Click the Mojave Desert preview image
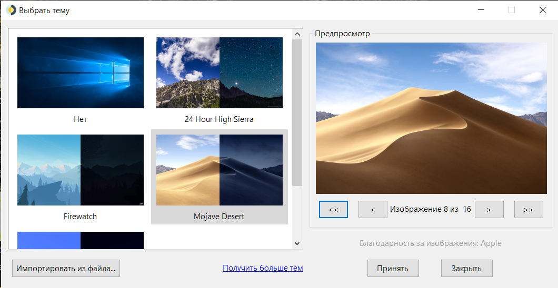Image resolution: width=558 pixels, height=288 pixels. coord(431,118)
